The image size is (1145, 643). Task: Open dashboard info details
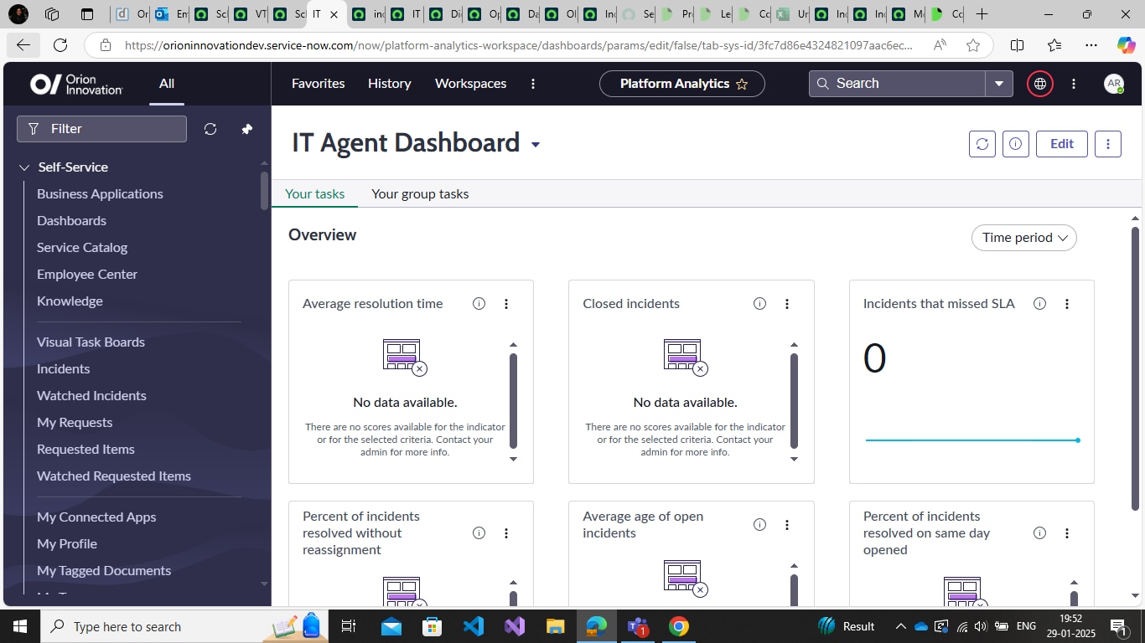point(1015,143)
